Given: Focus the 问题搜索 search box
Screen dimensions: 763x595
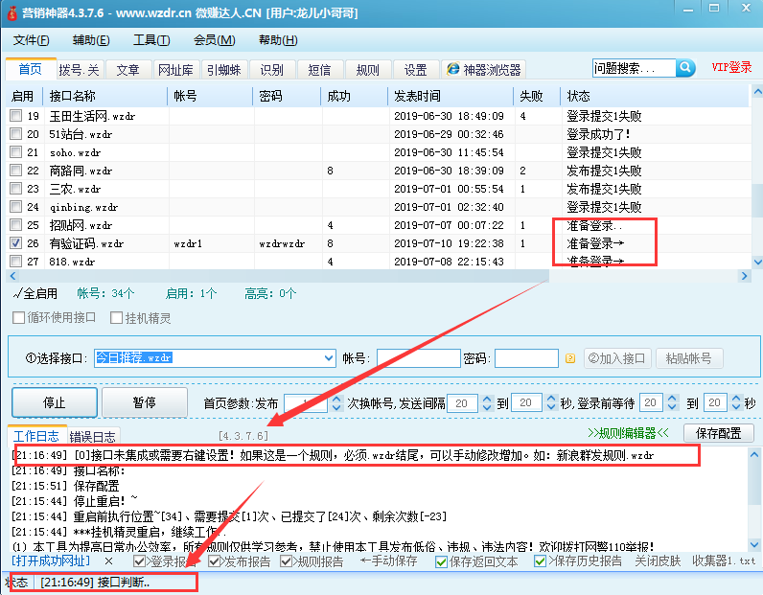Looking at the screenshot, I should point(634,68).
